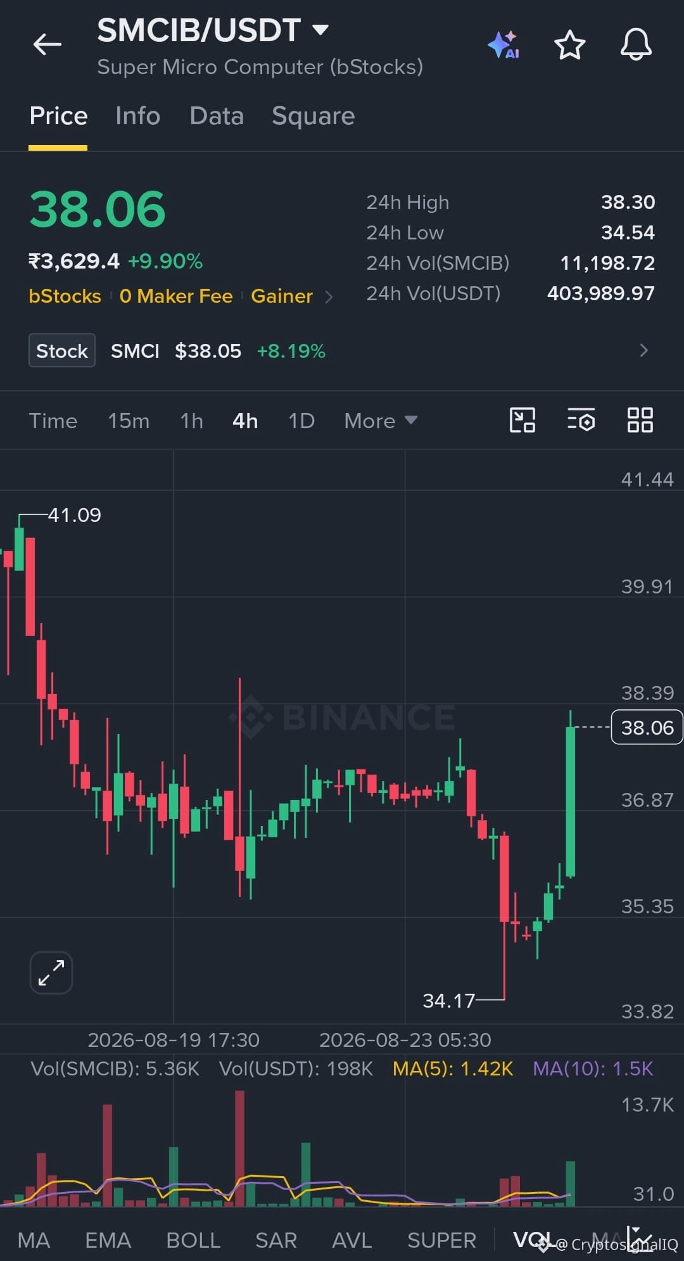The image size is (684, 1261).
Task: Tap the MA(5): 1.42K label
Action: pyautogui.click(x=453, y=1069)
